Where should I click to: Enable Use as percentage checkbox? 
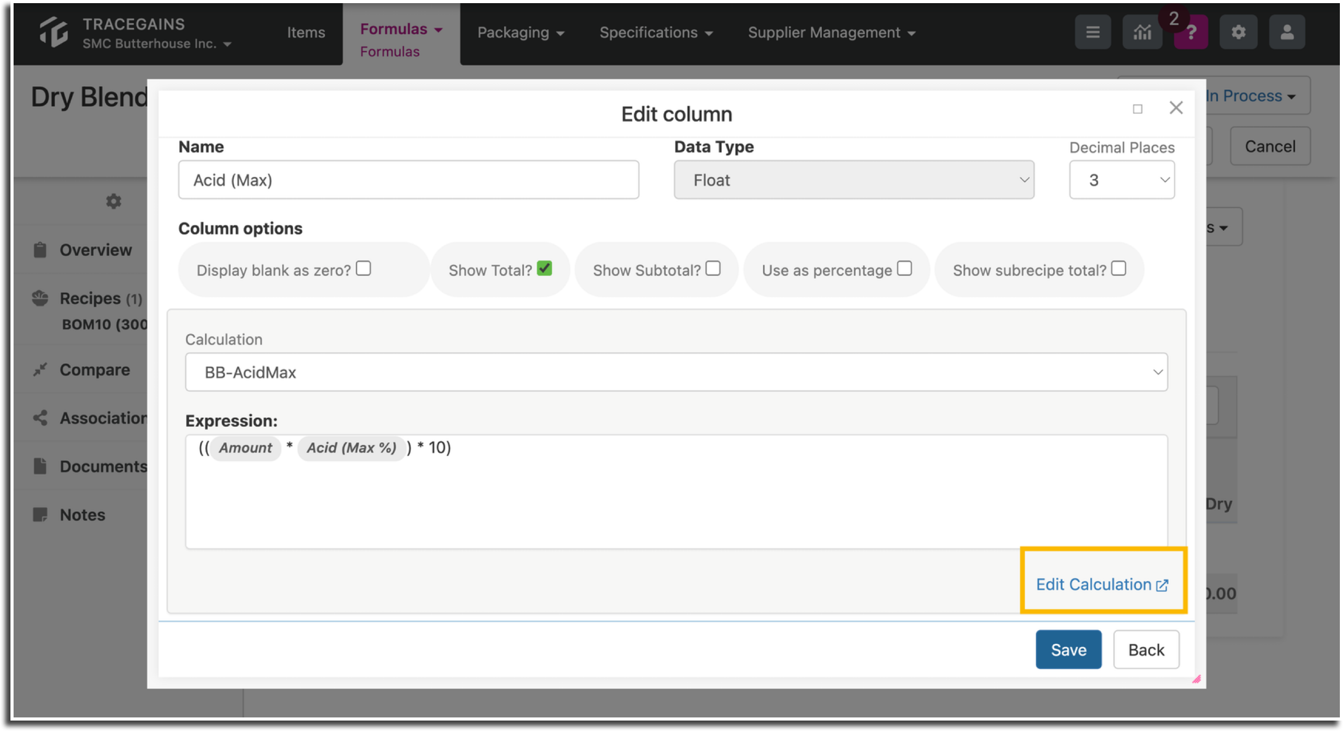click(x=904, y=268)
